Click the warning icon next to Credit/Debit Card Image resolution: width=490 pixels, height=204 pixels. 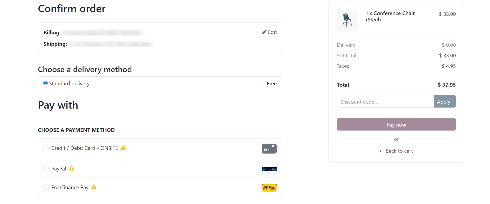pyautogui.click(x=123, y=148)
